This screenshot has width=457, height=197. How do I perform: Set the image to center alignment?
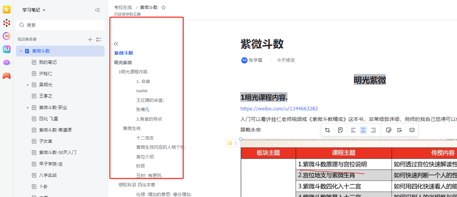363,130
